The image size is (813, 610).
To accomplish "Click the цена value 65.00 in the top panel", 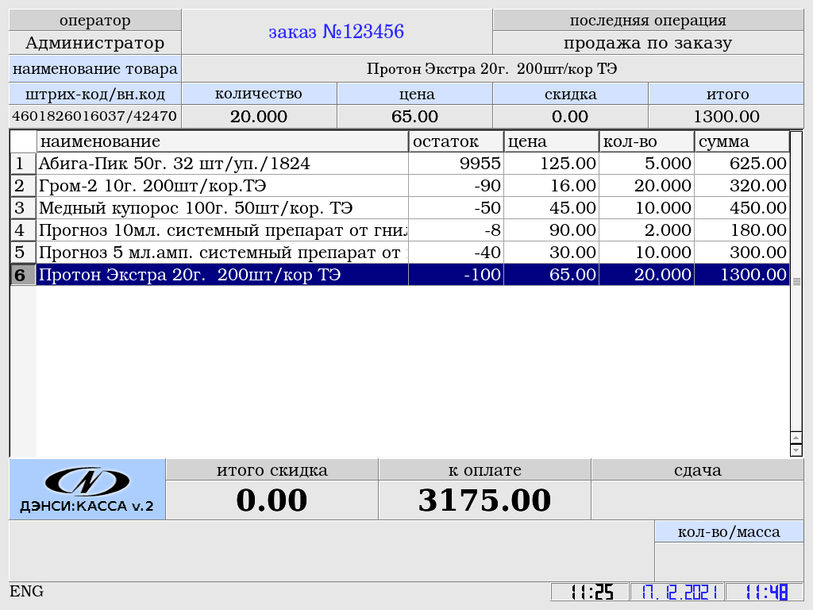I will (414, 116).
